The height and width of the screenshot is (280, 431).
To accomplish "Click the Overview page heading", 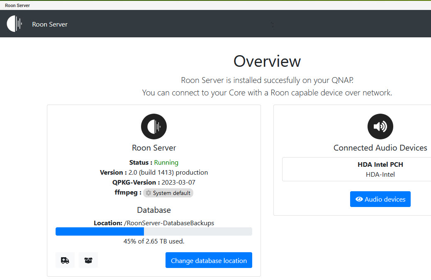I will [267, 61].
